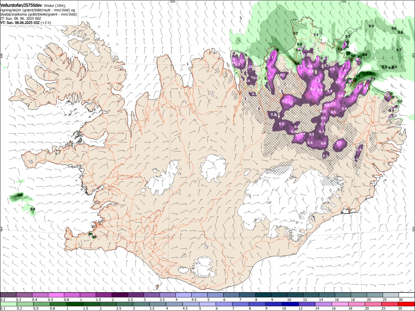Select the bright red 30 rain legend swatch
This screenshot has height=311, width=415.
click(406, 304)
